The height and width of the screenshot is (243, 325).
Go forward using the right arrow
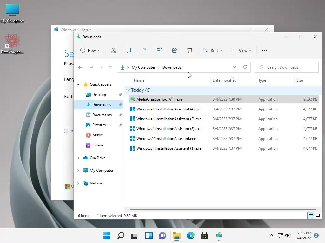point(91,67)
